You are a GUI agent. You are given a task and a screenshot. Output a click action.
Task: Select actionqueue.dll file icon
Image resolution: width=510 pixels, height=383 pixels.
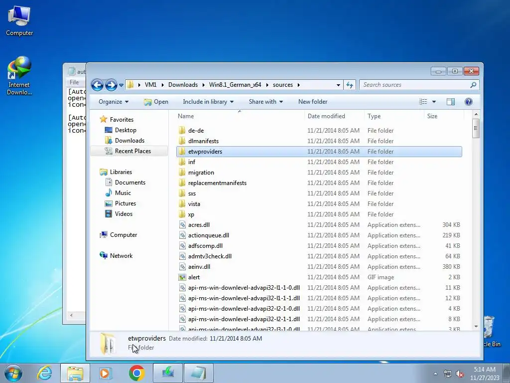click(x=182, y=235)
